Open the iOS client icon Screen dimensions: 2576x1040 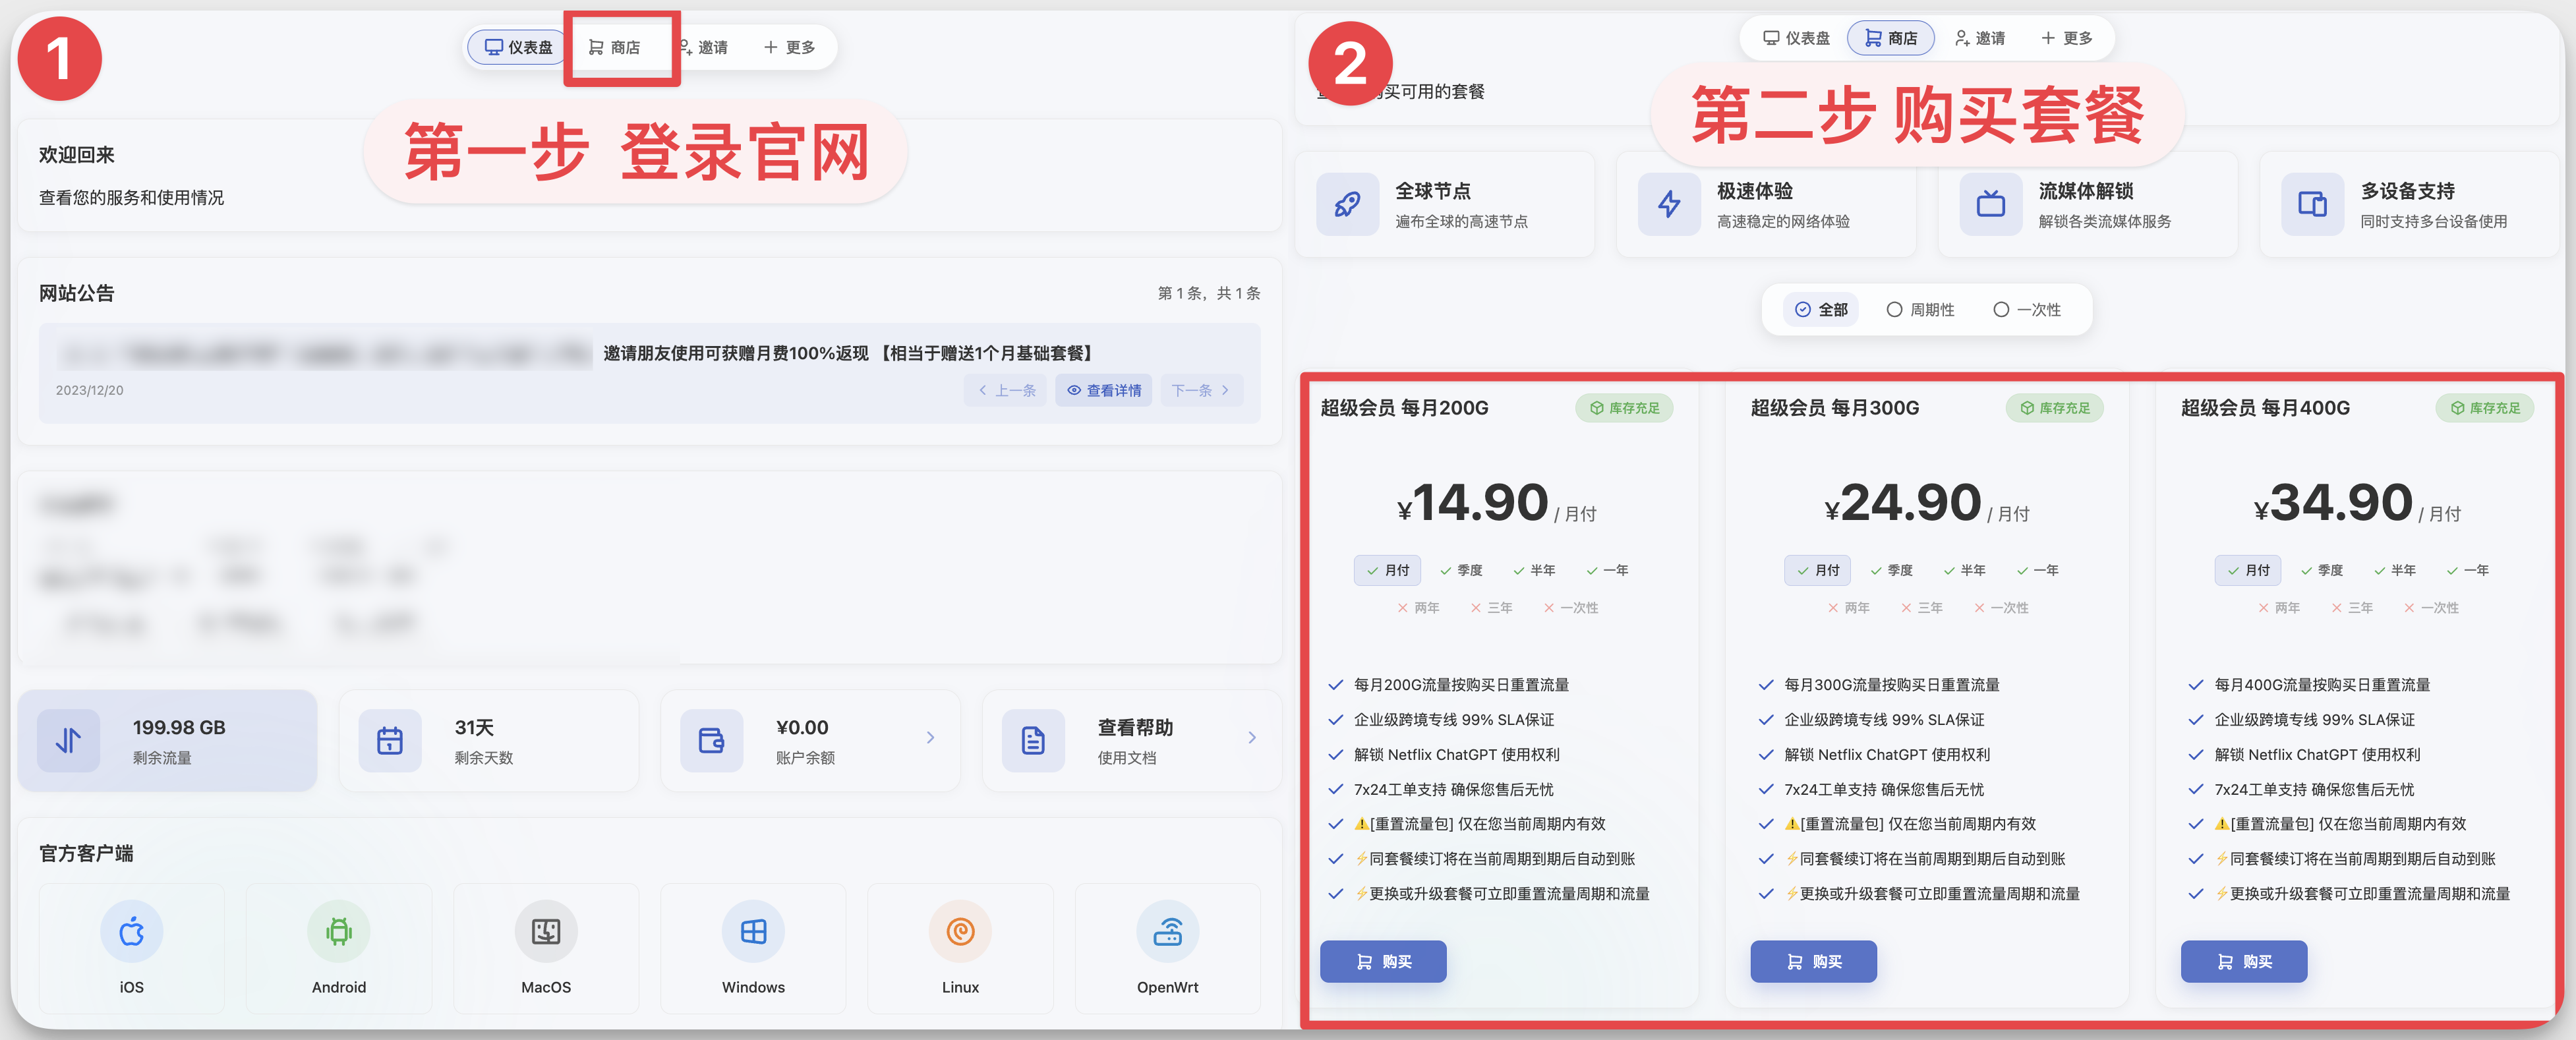[132, 931]
